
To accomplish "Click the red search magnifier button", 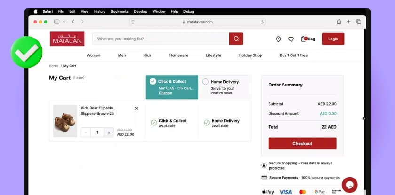I will 236,39.
